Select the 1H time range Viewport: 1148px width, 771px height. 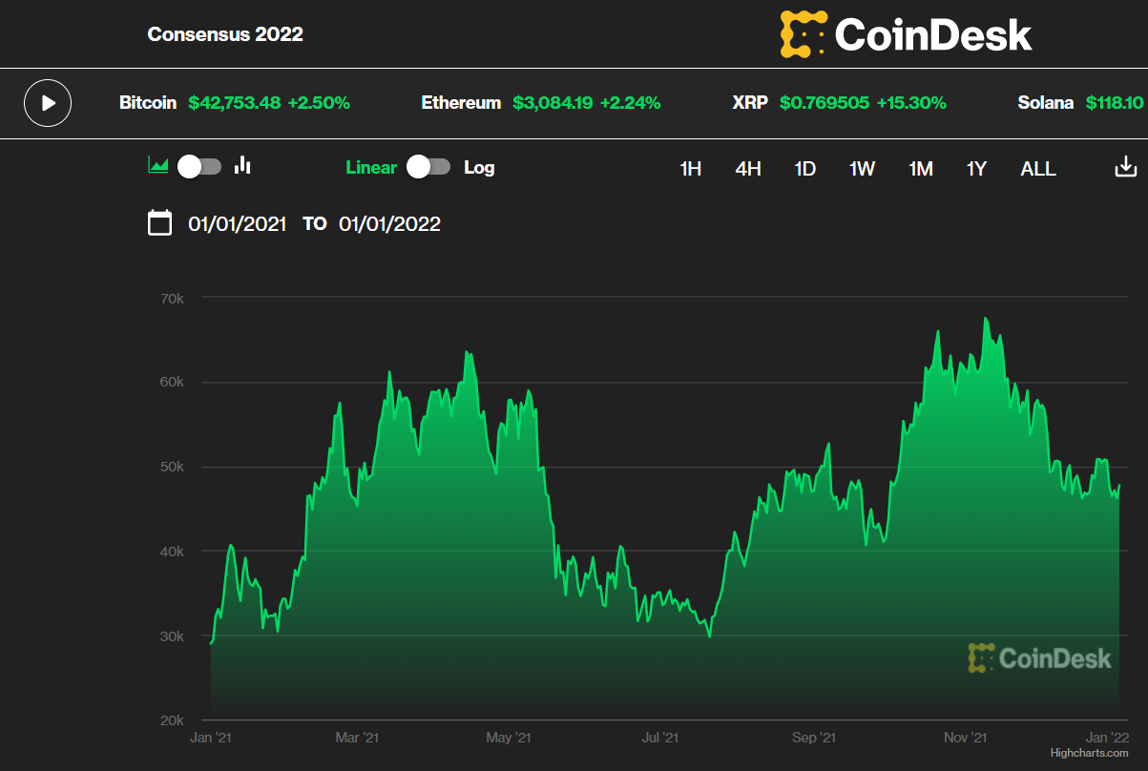tap(691, 169)
